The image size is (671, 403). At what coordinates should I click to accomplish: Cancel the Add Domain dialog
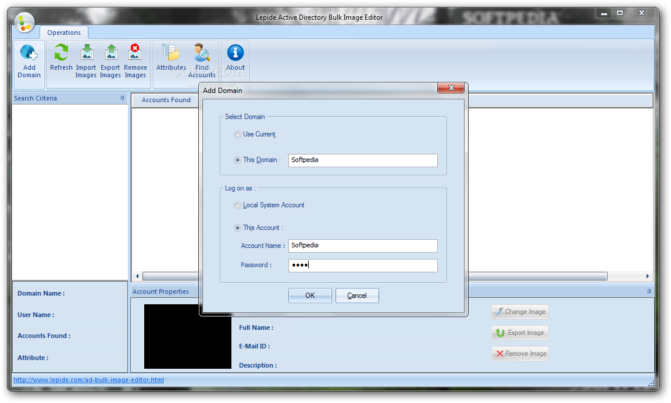click(357, 296)
